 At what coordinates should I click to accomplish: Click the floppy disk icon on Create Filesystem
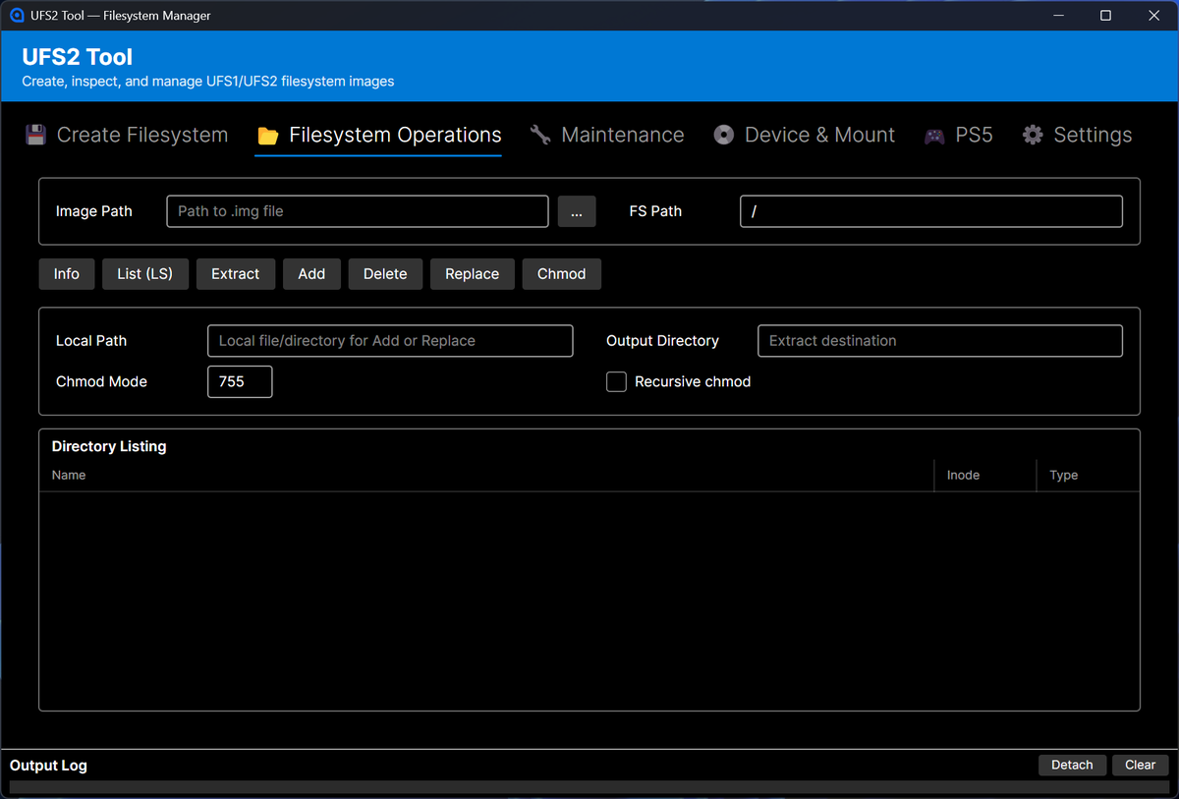pos(36,135)
